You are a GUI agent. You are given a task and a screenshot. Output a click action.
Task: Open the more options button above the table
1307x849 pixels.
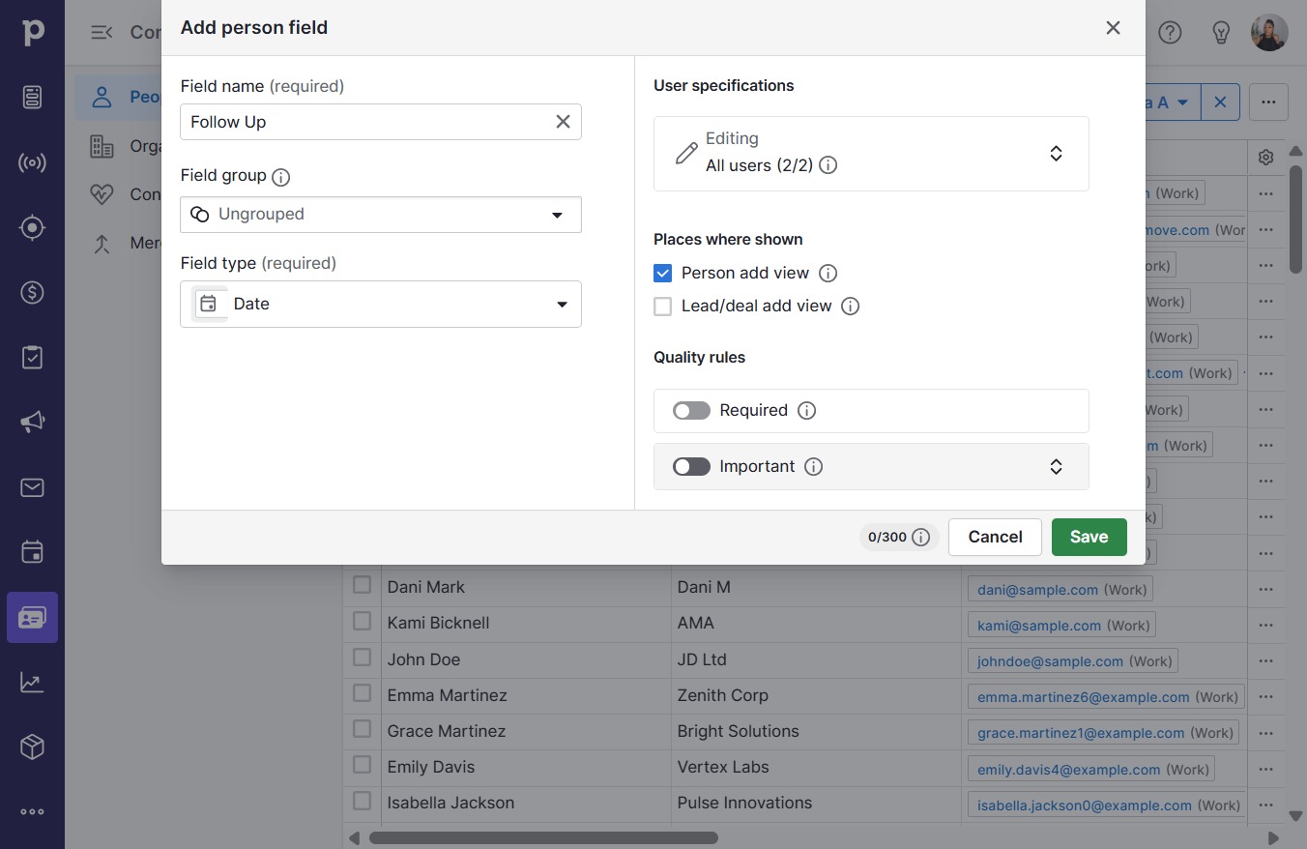1268,102
